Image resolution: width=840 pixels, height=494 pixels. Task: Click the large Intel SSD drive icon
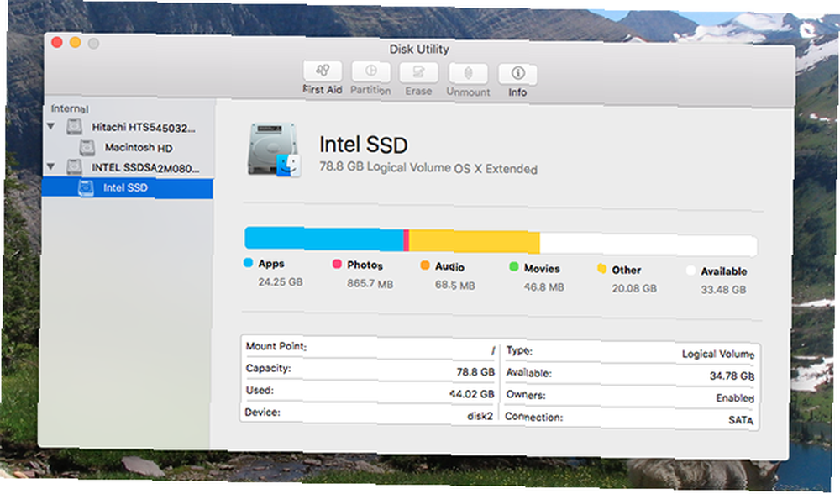pyautogui.click(x=274, y=150)
